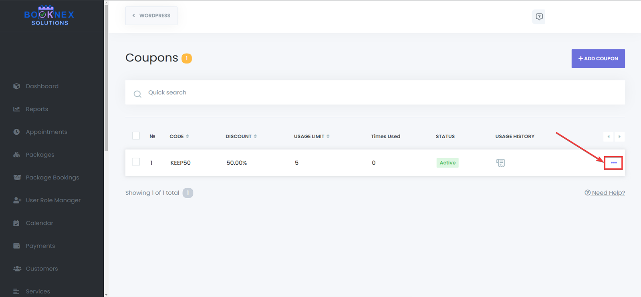Click the Reports chart icon
641x297 pixels.
point(16,109)
